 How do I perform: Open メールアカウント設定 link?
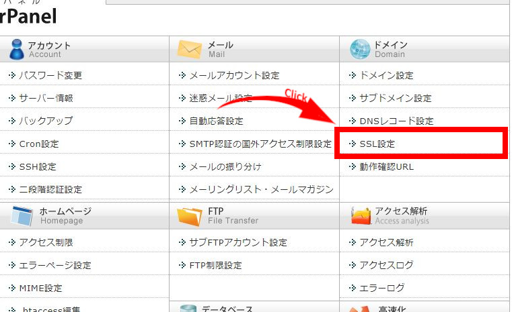coord(234,76)
